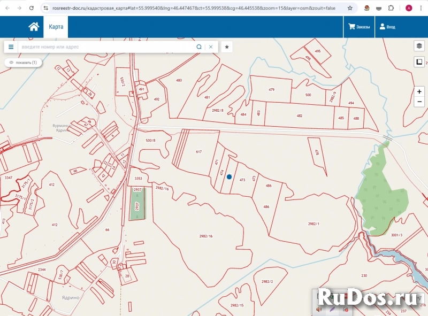Open the map layers panel
The width and height of the screenshot is (428, 316).
419,46
